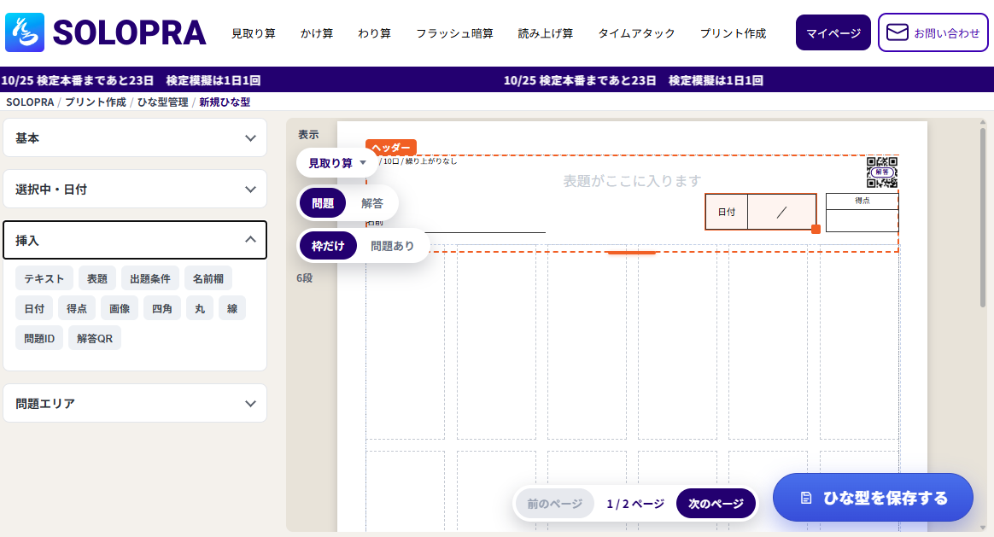The width and height of the screenshot is (994, 537).
Task: Click the 新規ひな型 breadcrumb
Action: click(225, 102)
